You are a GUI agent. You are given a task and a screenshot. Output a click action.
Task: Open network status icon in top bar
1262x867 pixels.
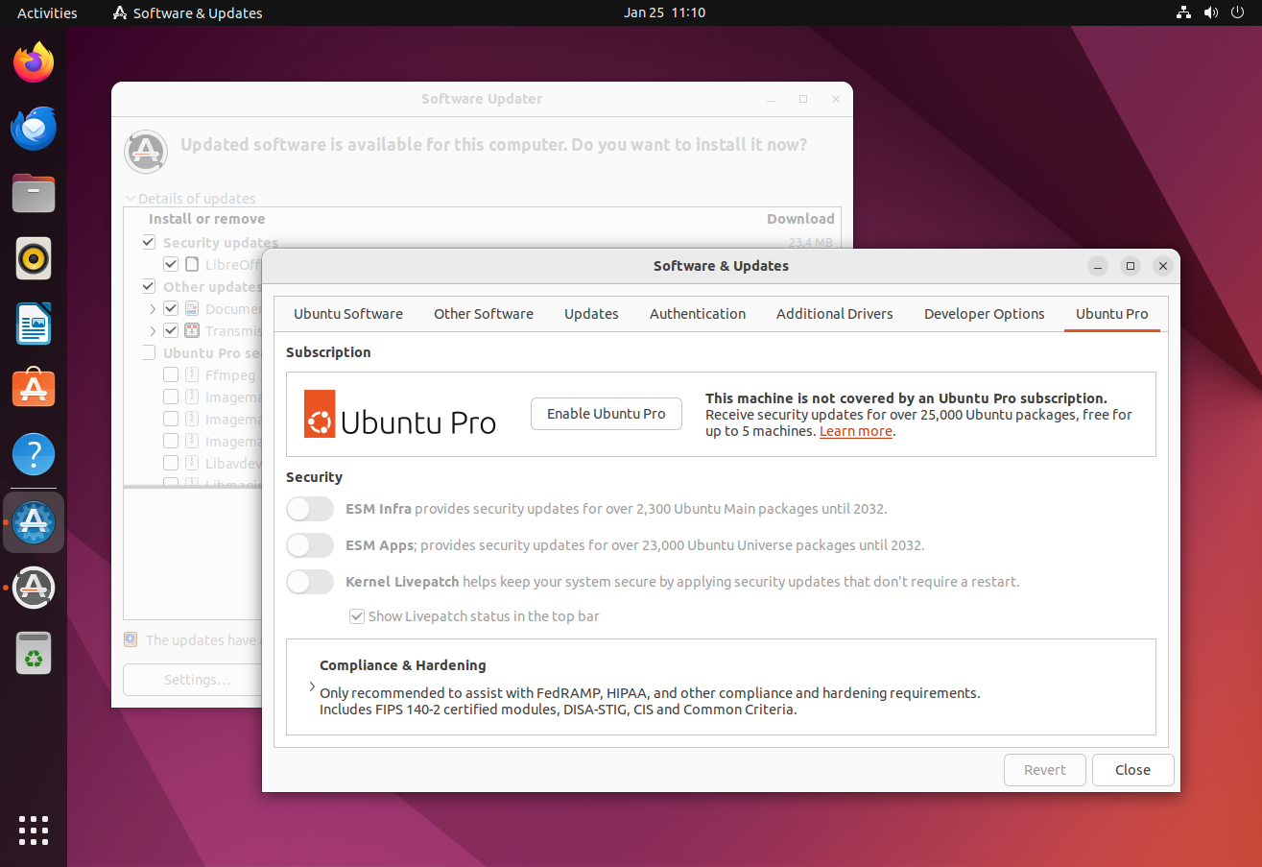coord(1183,12)
